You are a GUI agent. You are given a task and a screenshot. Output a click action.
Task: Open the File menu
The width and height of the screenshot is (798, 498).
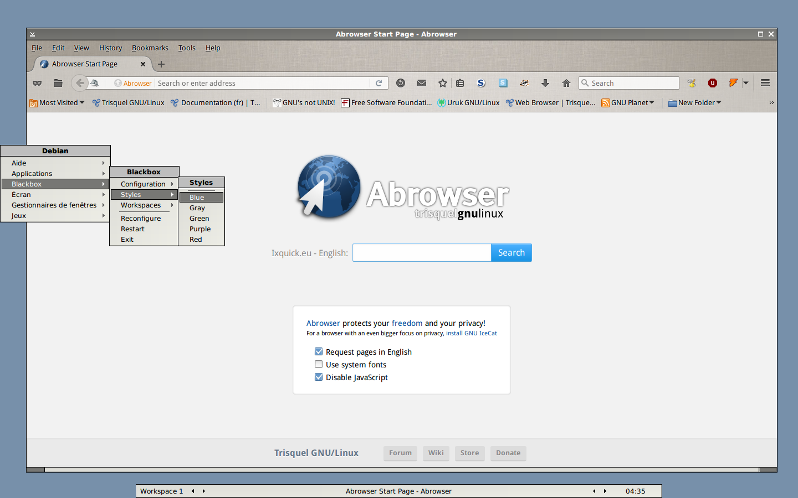click(37, 48)
